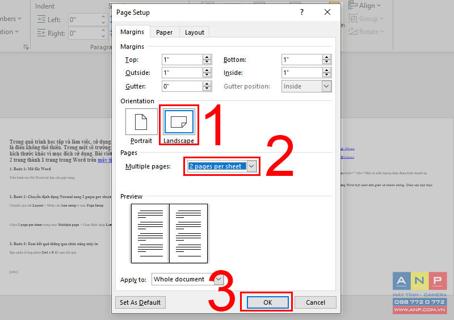The height and width of the screenshot is (320, 454).
Task: Decrease Outside margin with down arrow
Action: [x=207, y=75]
